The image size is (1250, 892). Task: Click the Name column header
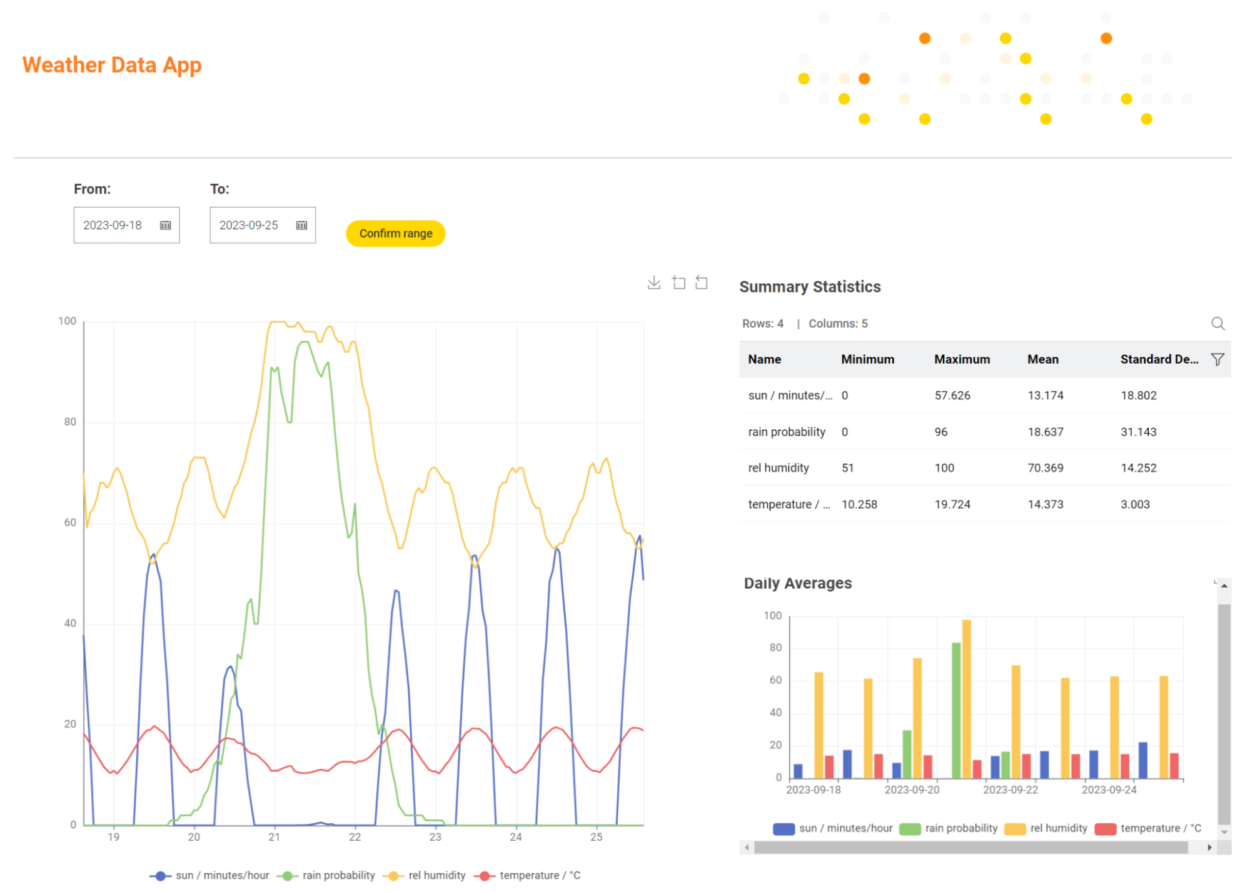coord(764,359)
